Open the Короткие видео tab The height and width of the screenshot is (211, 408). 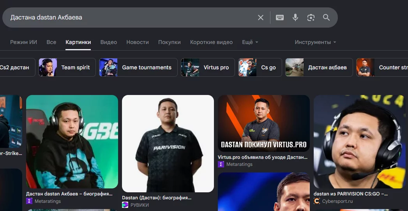point(211,42)
